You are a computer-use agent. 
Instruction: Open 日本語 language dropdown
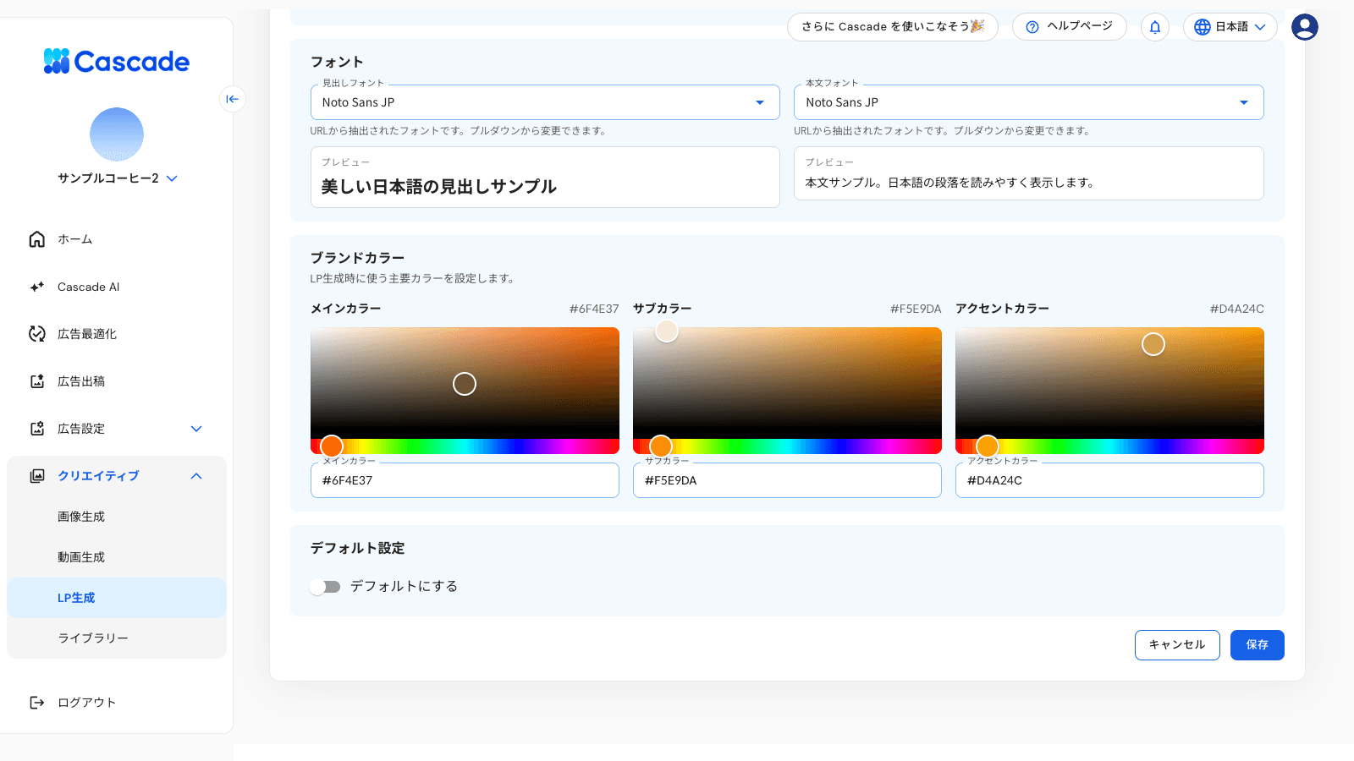coord(1230,27)
